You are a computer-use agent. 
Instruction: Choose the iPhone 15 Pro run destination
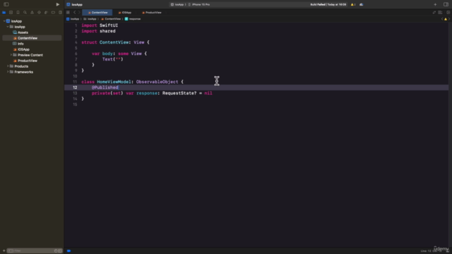199,4
